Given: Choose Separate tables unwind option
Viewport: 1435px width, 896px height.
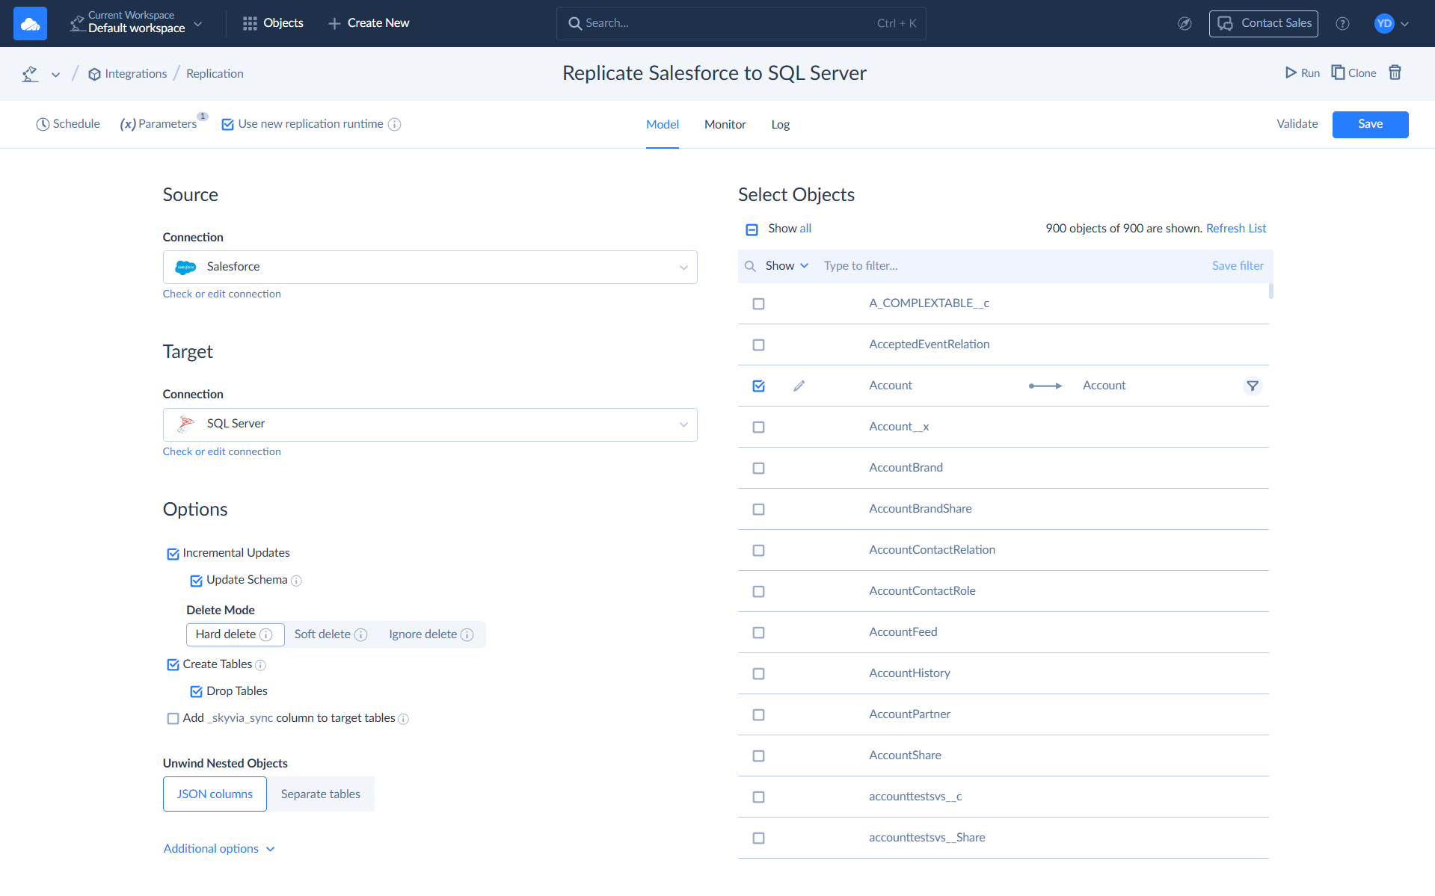Looking at the screenshot, I should [321, 794].
